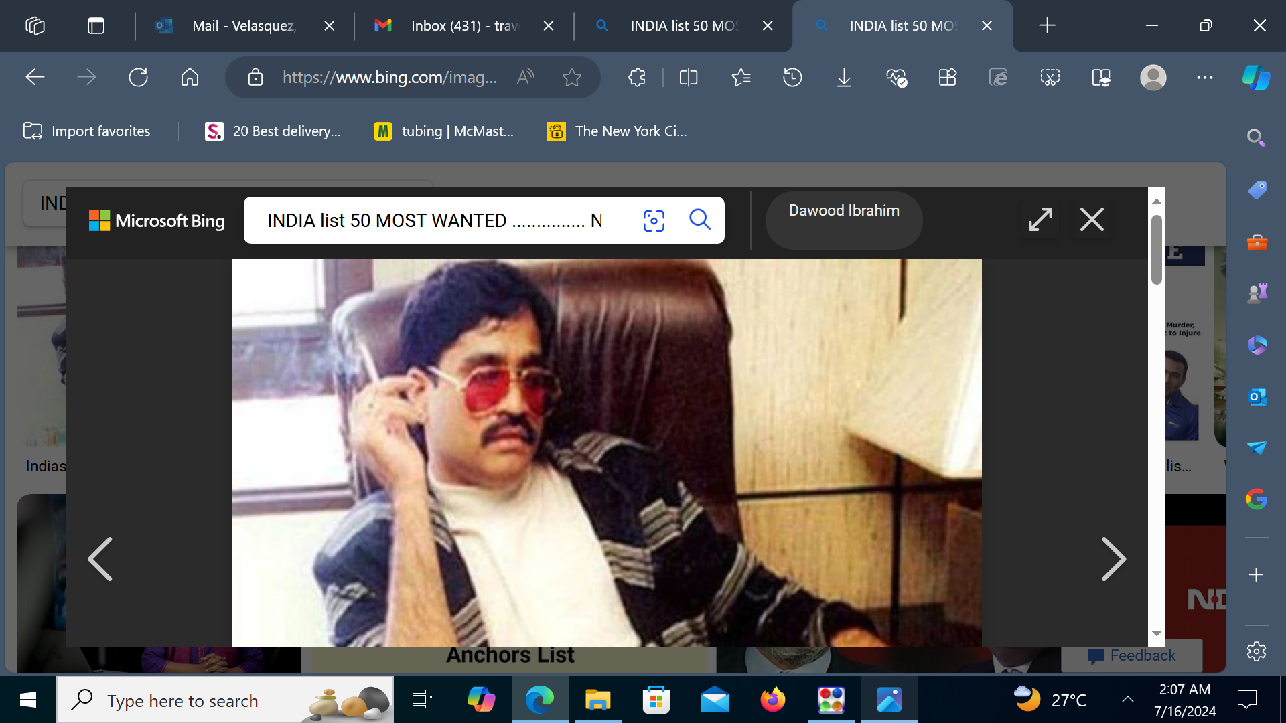1286x723 pixels.
Task: Show hidden system tray icons
Action: (x=1128, y=700)
